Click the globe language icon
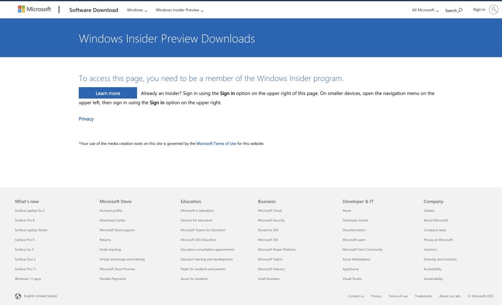 18,296
